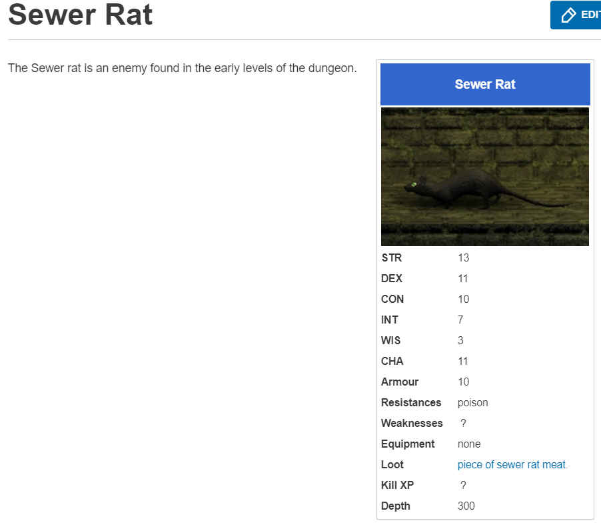The height and width of the screenshot is (527, 601).
Task: Open the piece of sewer rat meat link
Action: pos(512,464)
